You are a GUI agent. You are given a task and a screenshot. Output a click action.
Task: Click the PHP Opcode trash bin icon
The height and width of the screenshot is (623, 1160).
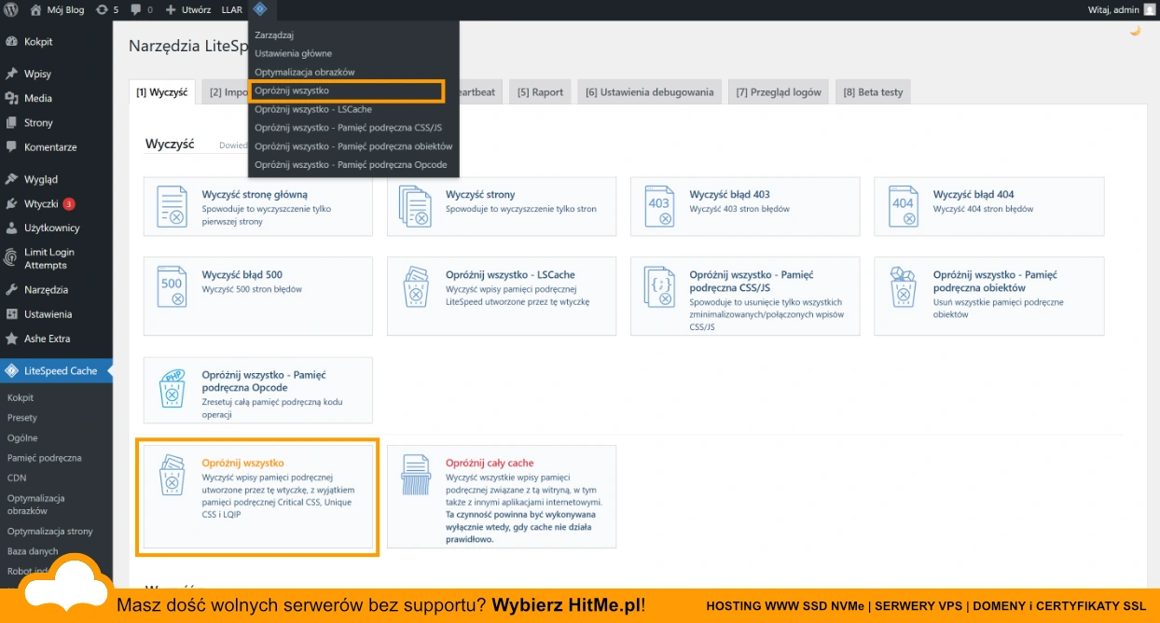pos(172,390)
